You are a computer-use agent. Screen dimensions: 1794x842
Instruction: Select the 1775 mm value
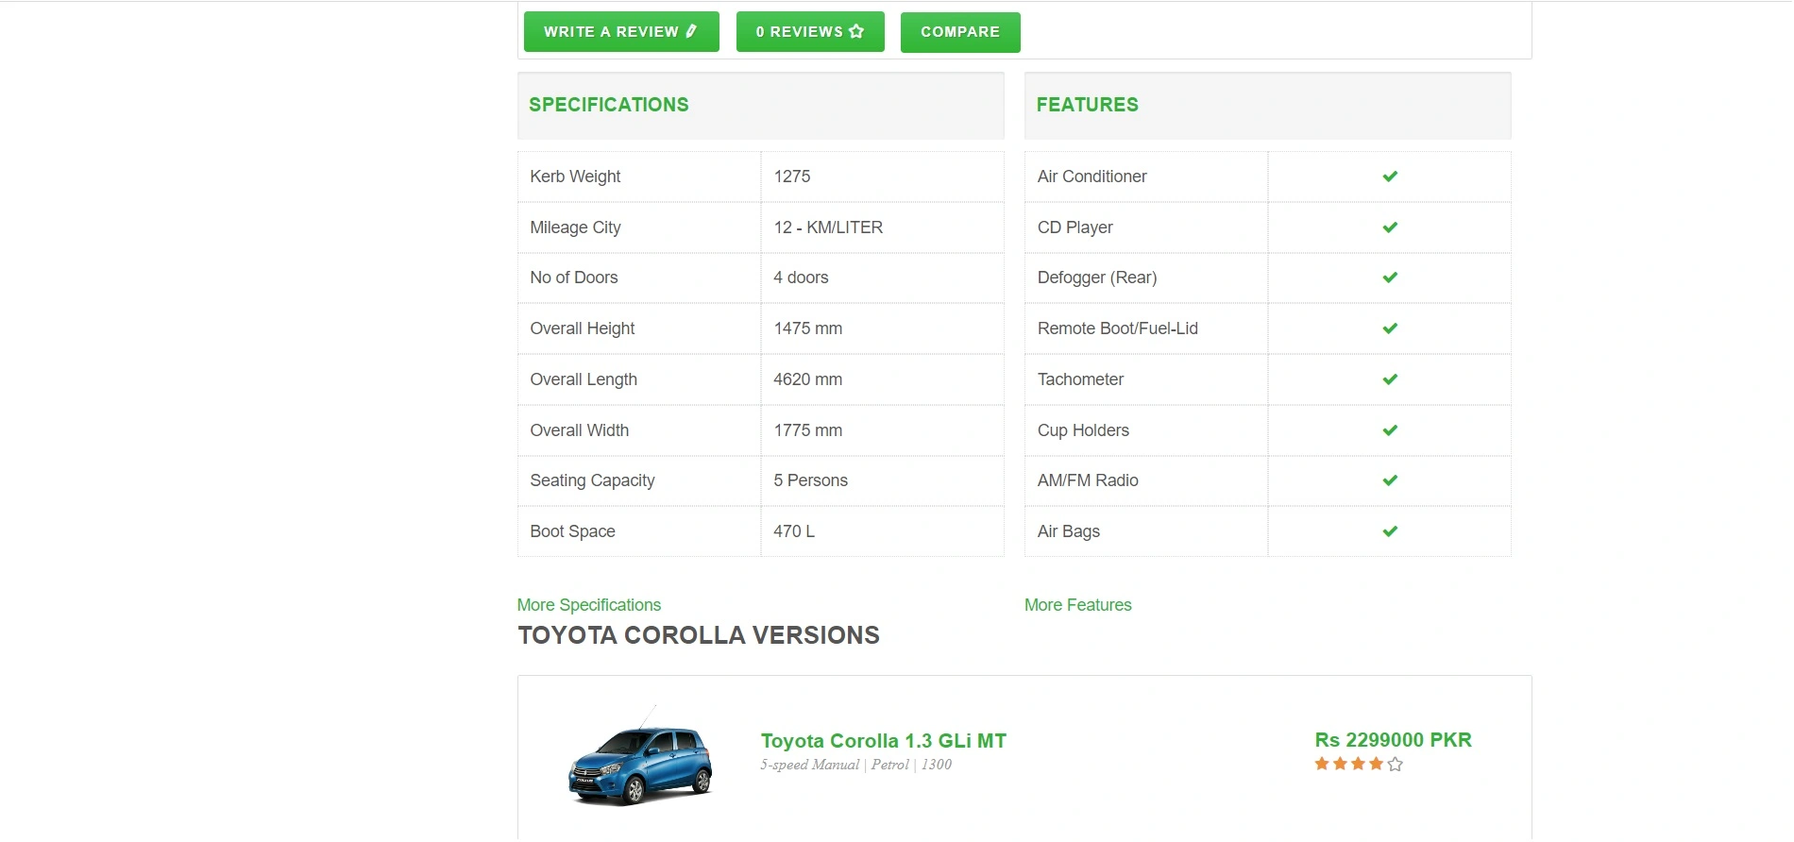[808, 430]
